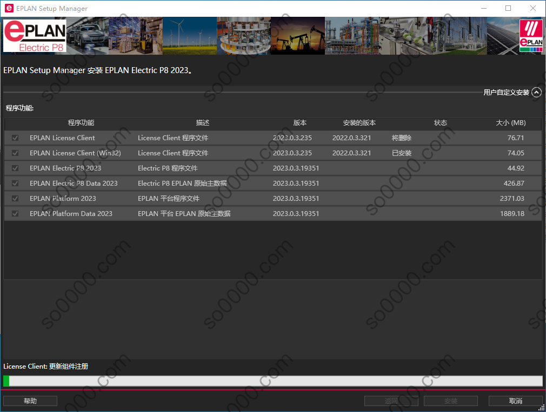Screen dimensions: 546x412
Task: Click the EPLAN 平台 EPLAN 原始主数据 description
Action: coord(184,213)
